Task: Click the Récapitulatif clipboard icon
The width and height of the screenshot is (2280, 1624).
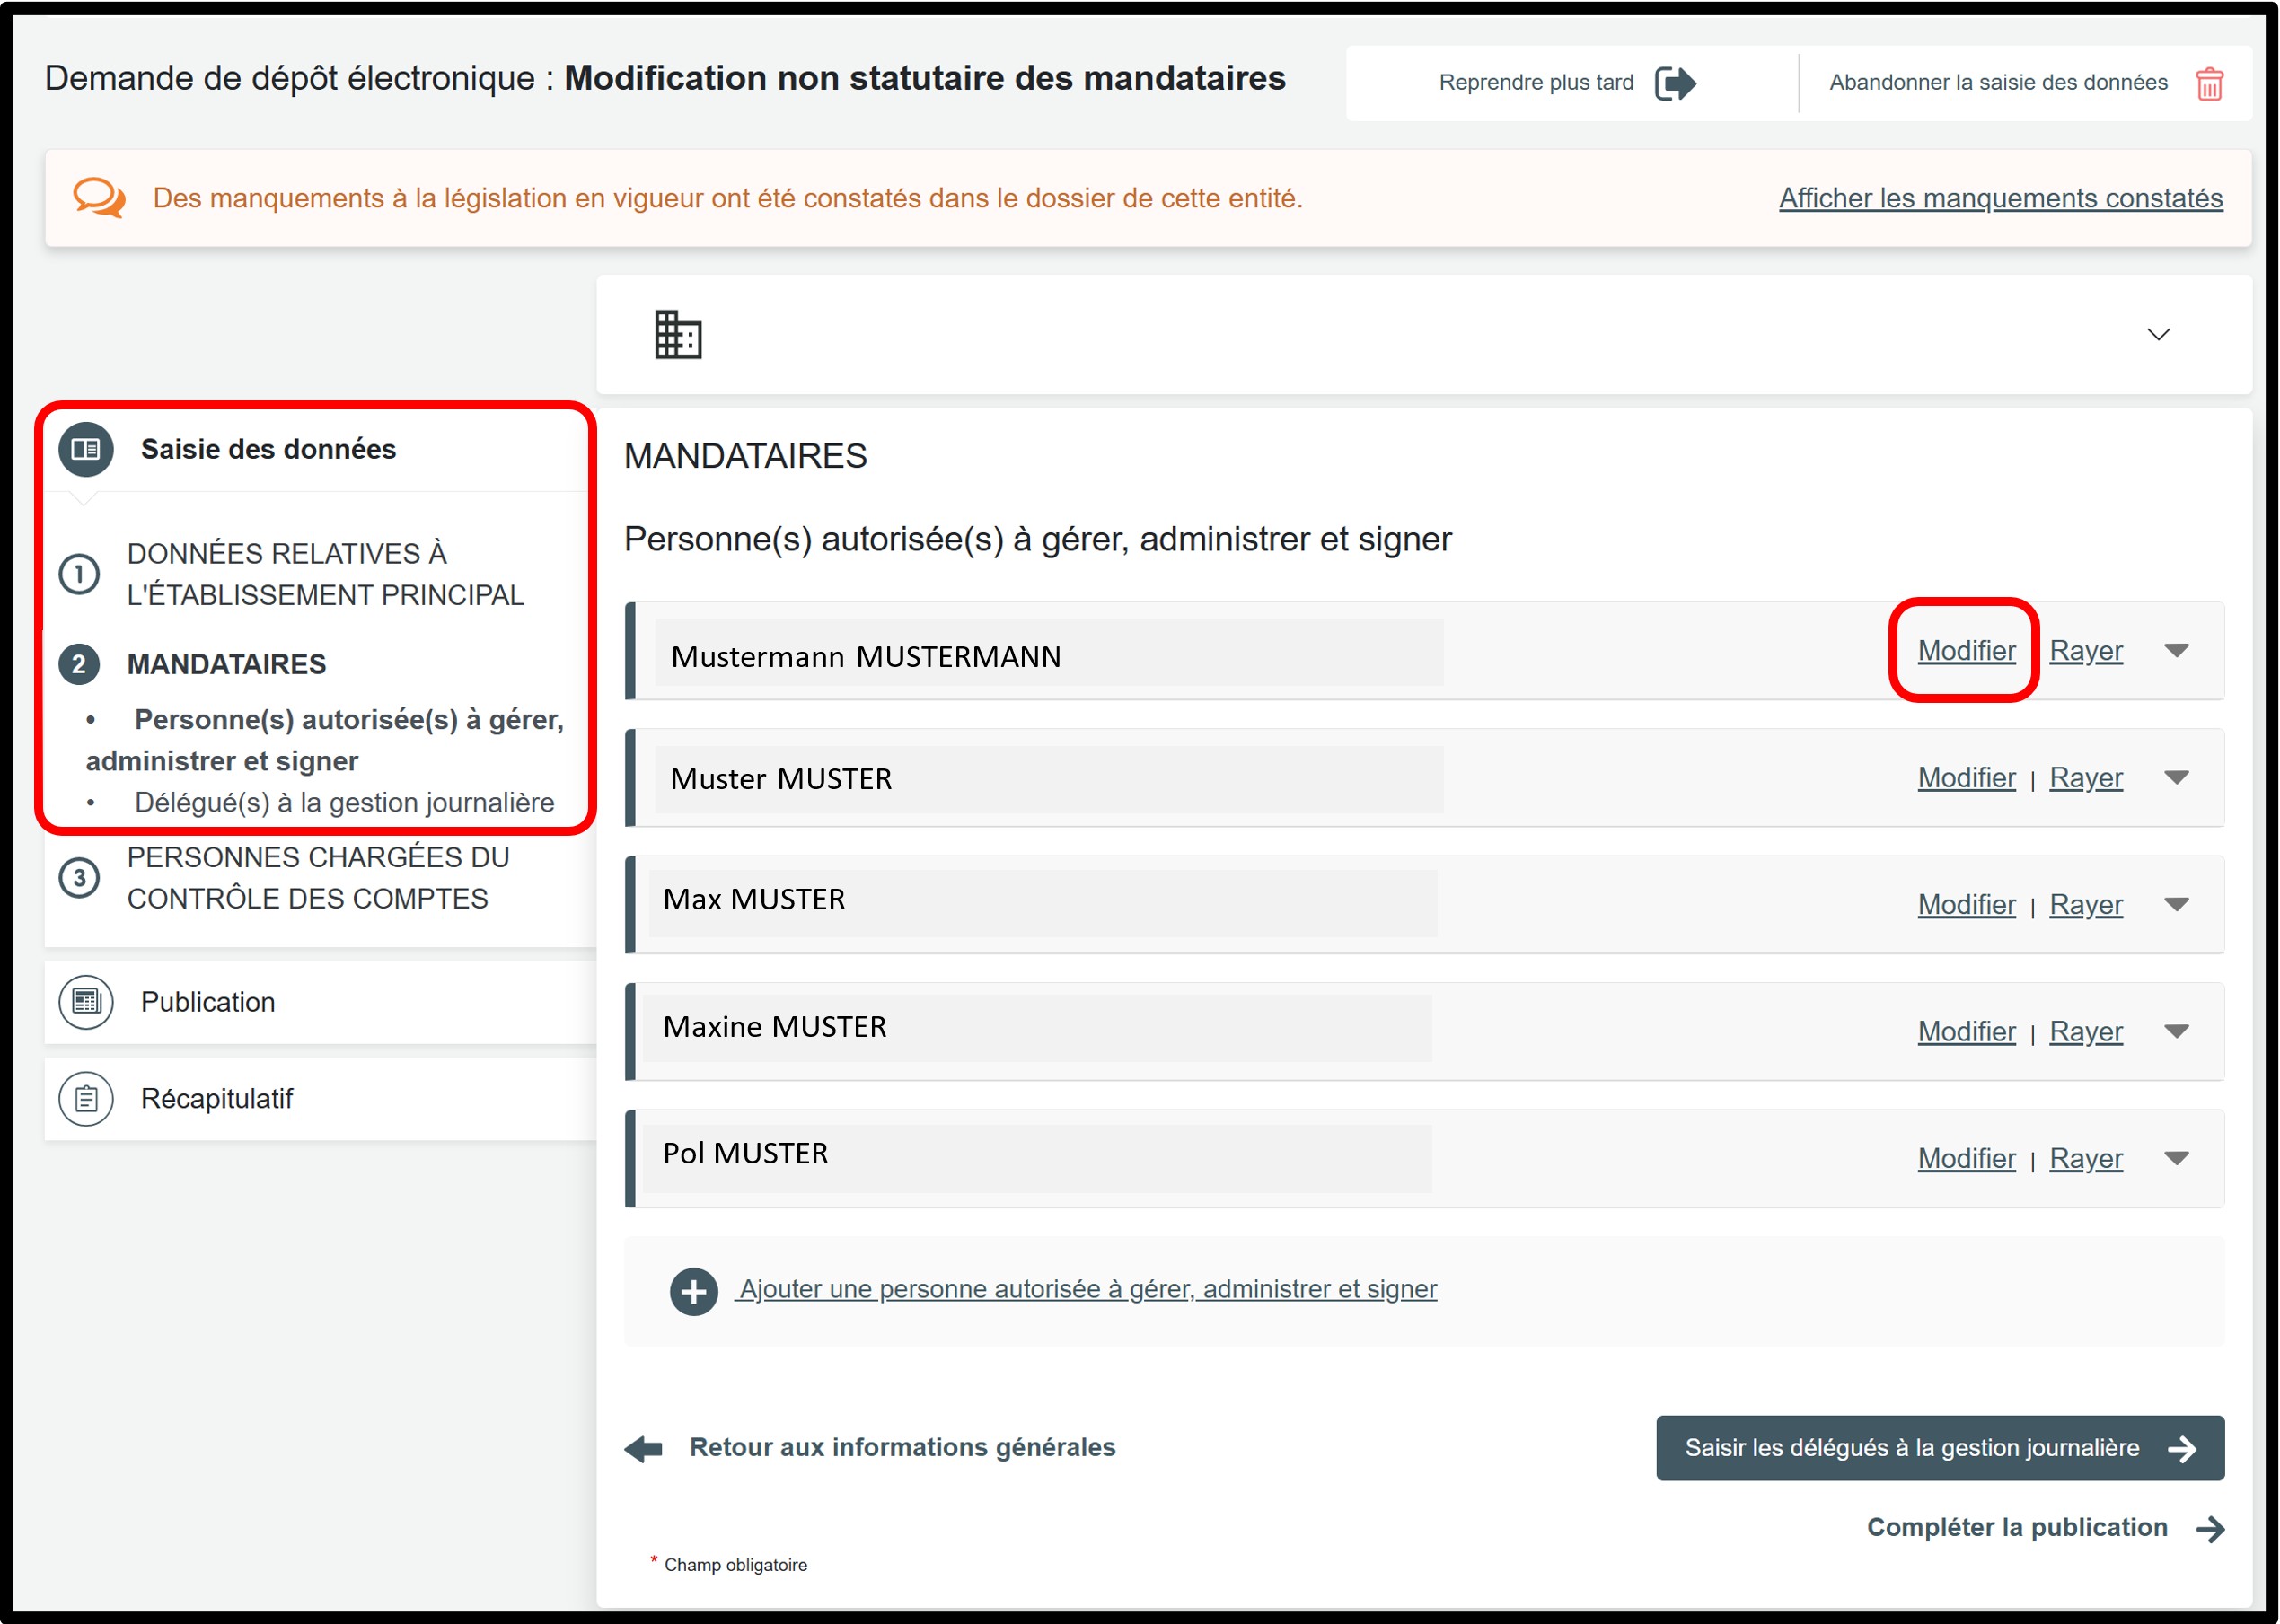Action: pos(86,1099)
